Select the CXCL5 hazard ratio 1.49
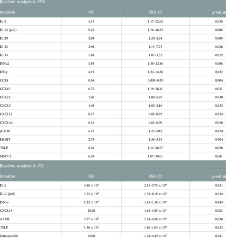Image resolution: width=226 pixels, height=238 pixels. point(91,106)
